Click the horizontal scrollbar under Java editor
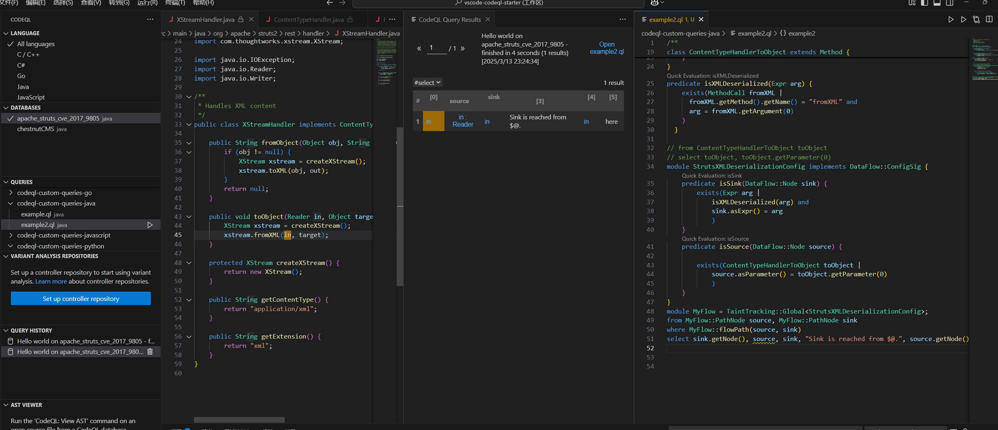 click(239, 419)
